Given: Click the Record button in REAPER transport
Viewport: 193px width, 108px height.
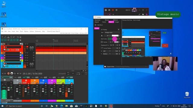Looking at the screenshot, I should tap(8, 73).
